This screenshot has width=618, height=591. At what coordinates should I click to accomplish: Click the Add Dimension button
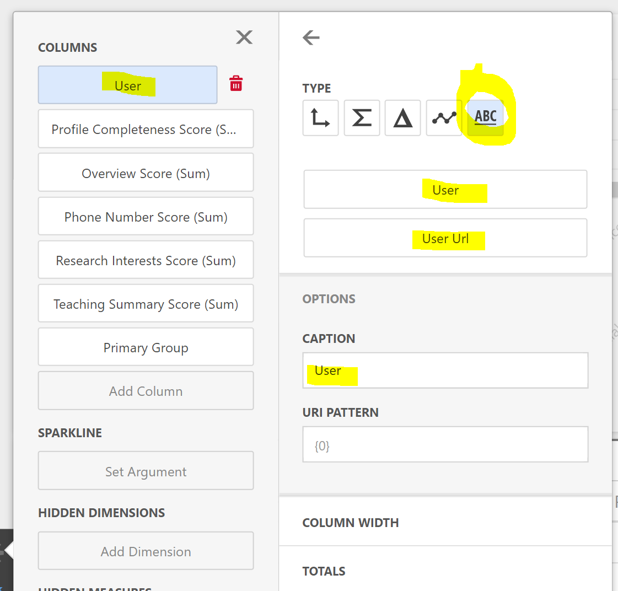[x=146, y=551]
